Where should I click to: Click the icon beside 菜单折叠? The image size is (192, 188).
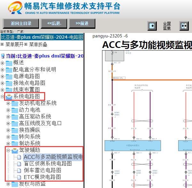[x=26, y=44]
